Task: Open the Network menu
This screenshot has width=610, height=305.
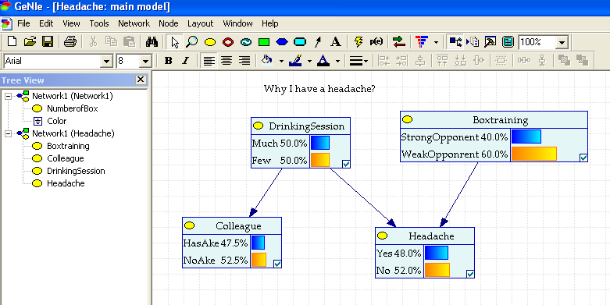Action: click(x=134, y=23)
